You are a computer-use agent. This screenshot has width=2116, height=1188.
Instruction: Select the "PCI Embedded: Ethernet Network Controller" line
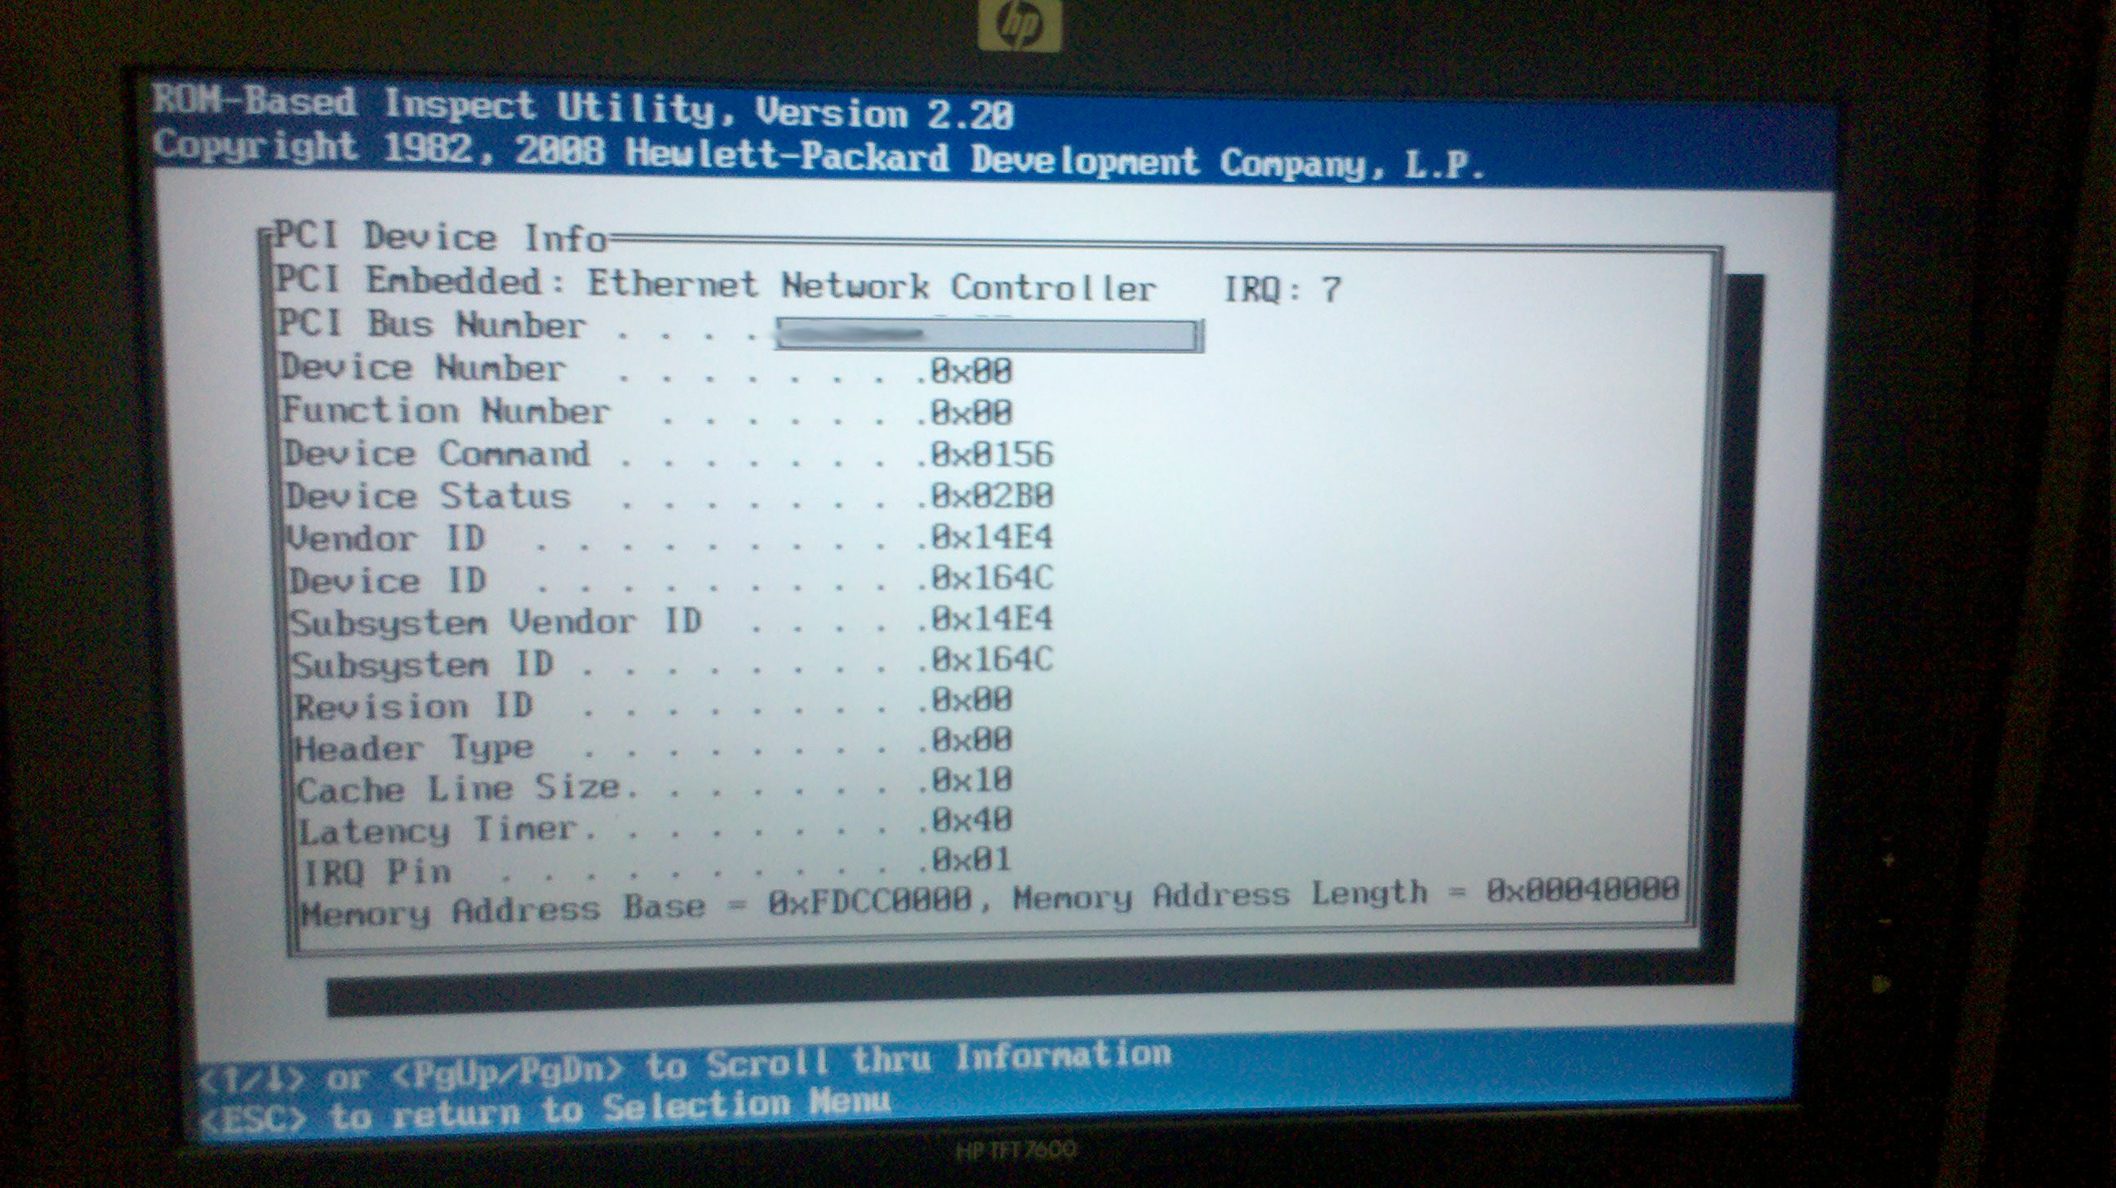715,284
